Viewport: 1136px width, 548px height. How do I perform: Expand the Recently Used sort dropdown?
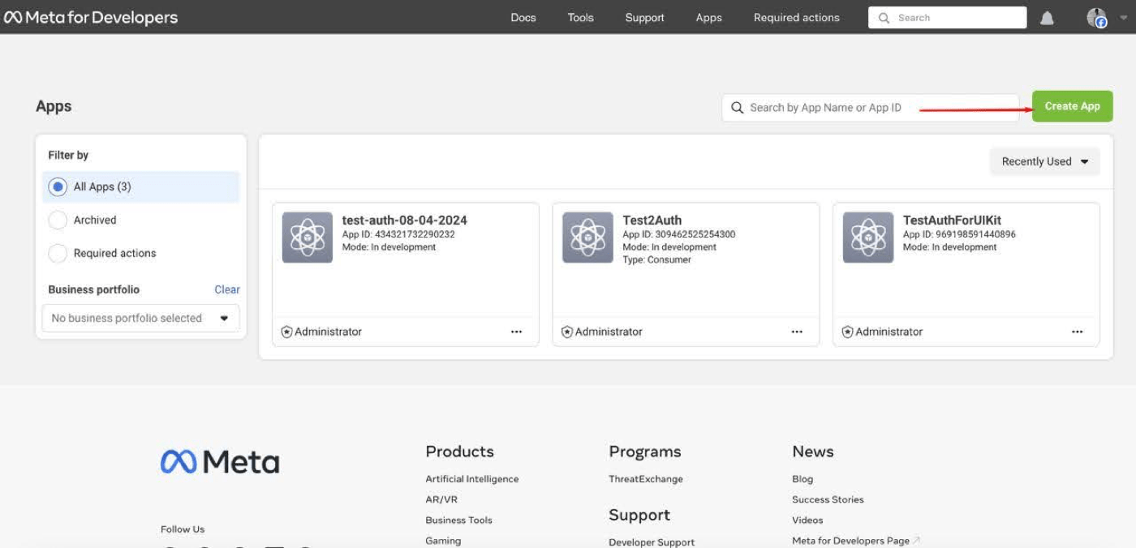pos(1045,161)
